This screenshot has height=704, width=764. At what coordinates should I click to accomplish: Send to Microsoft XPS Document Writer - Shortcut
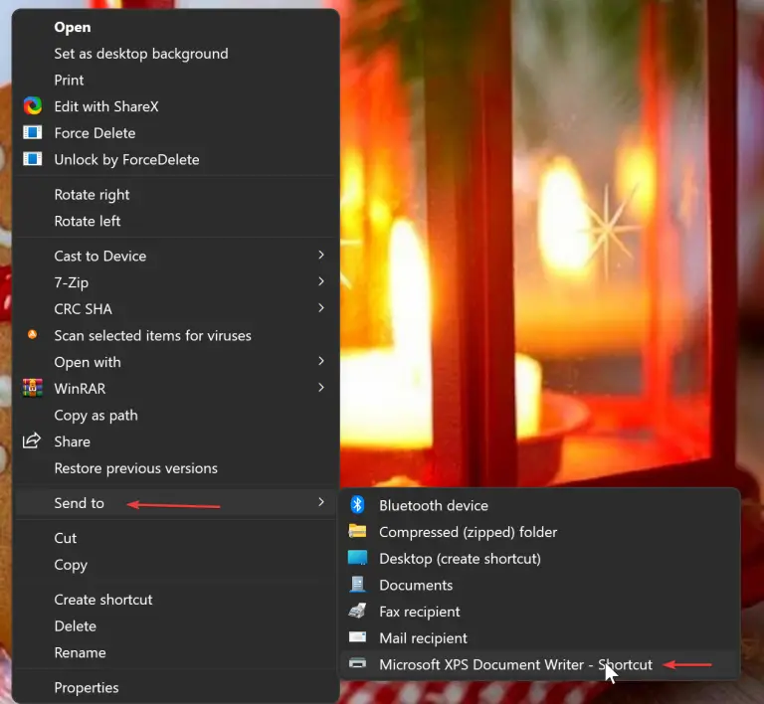pyautogui.click(x=540, y=664)
